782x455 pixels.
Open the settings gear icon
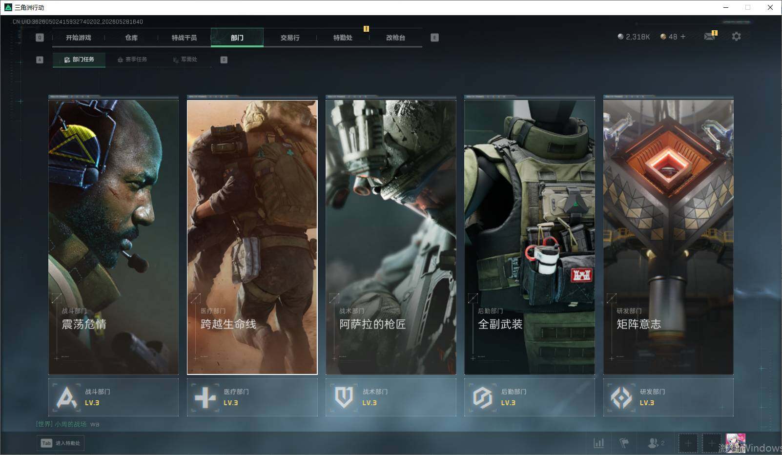736,36
